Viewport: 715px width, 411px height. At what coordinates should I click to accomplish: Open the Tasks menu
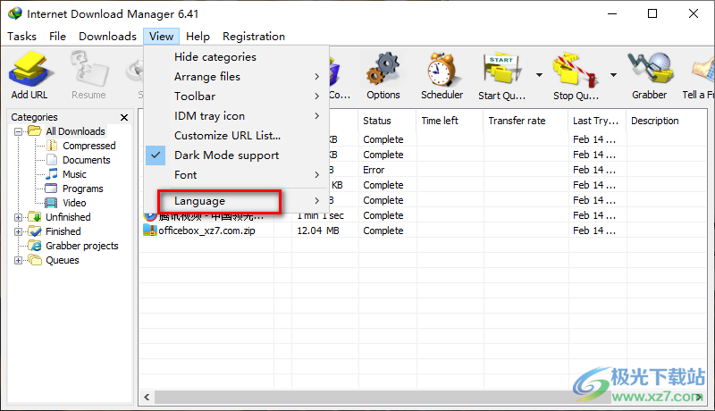21,37
